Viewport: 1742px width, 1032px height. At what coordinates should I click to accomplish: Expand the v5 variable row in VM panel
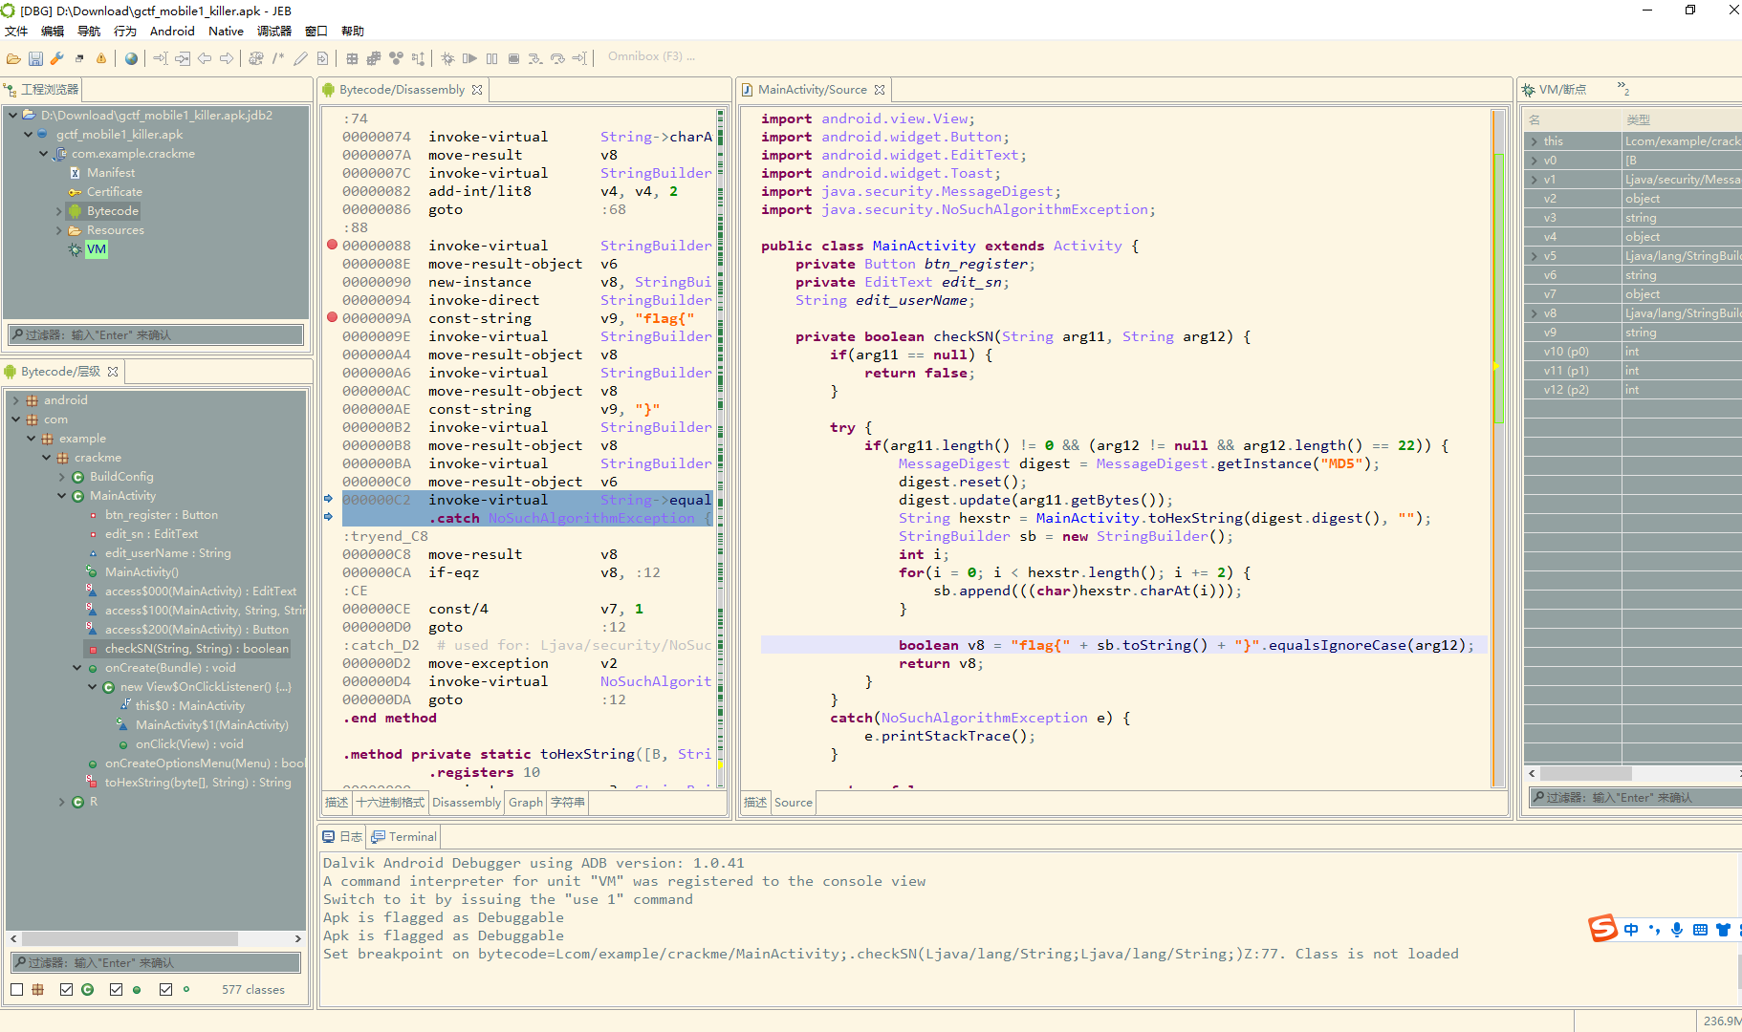1535,256
